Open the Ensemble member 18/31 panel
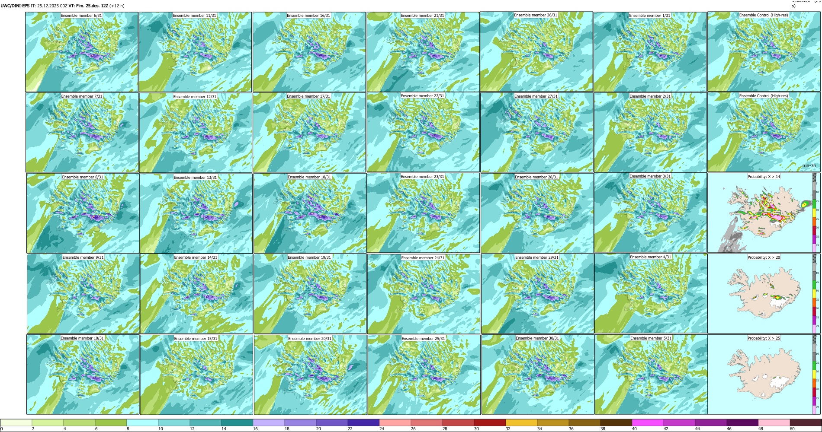 (x=310, y=213)
